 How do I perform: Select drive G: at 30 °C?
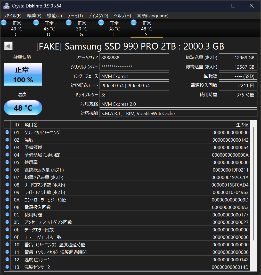(x=81, y=29)
